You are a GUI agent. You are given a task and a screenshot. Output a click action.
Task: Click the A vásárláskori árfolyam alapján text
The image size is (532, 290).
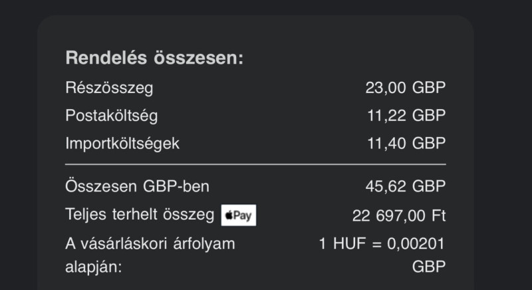click(150, 255)
